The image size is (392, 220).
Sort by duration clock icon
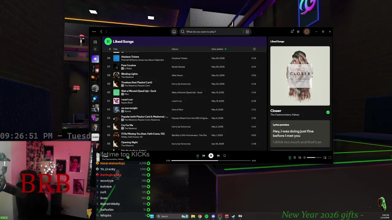(254, 49)
